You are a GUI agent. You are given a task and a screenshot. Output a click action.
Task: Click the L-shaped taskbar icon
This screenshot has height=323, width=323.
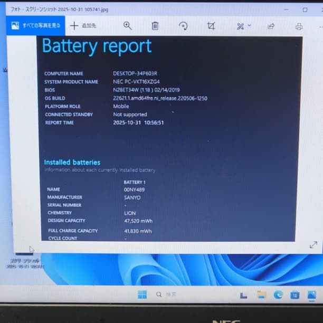243,296
